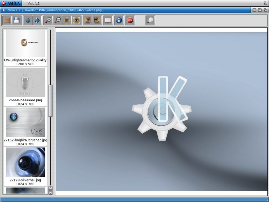Click the light bulb icon in toolbar
Viewport: 269px width, 202px height.
pos(150,21)
